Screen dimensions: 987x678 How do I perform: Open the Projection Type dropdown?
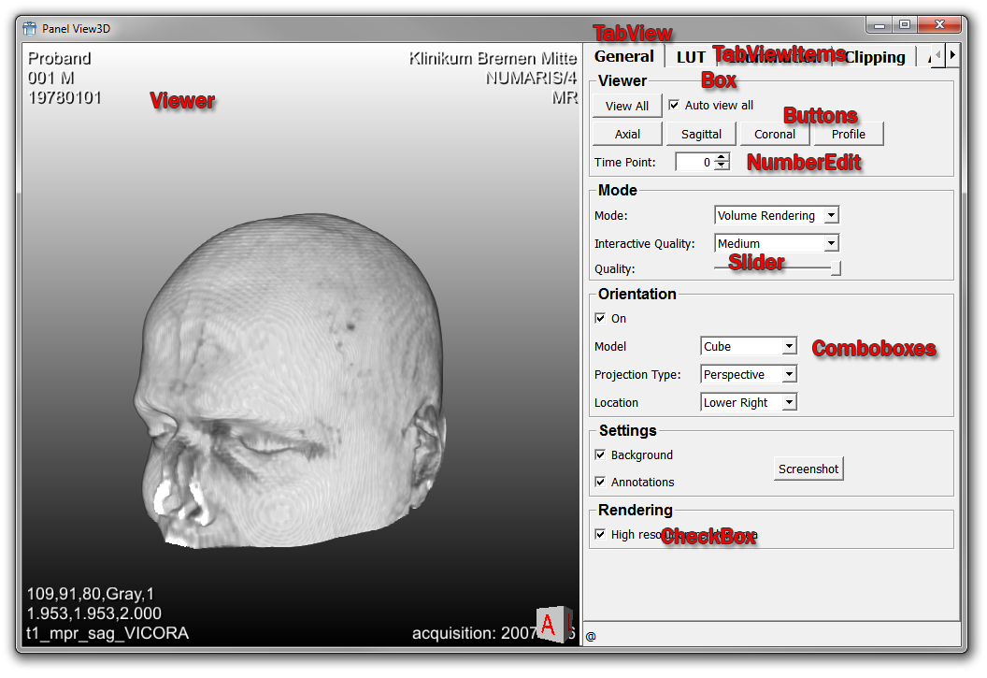tap(789, 375)
